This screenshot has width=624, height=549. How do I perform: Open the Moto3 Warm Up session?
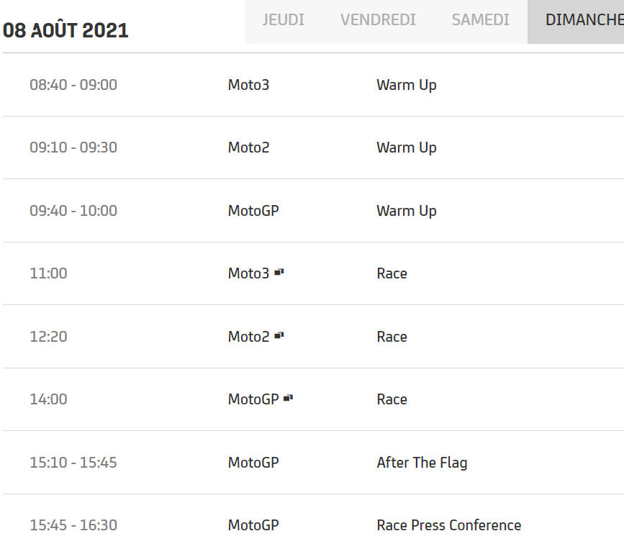pyautogui.click(x=406, y=85)
